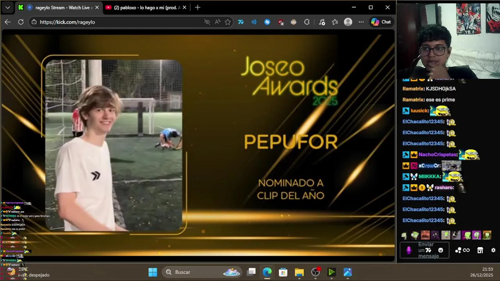Image resolution: width=500 pixels, height=281 pixels.
Task: Open the Favorites list
Action: [335, 22]
